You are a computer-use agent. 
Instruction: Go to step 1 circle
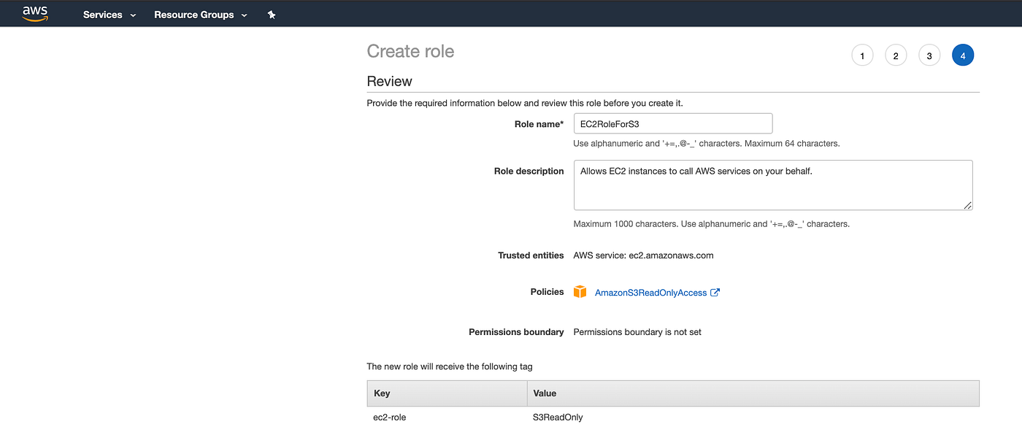tap(862, 55)
